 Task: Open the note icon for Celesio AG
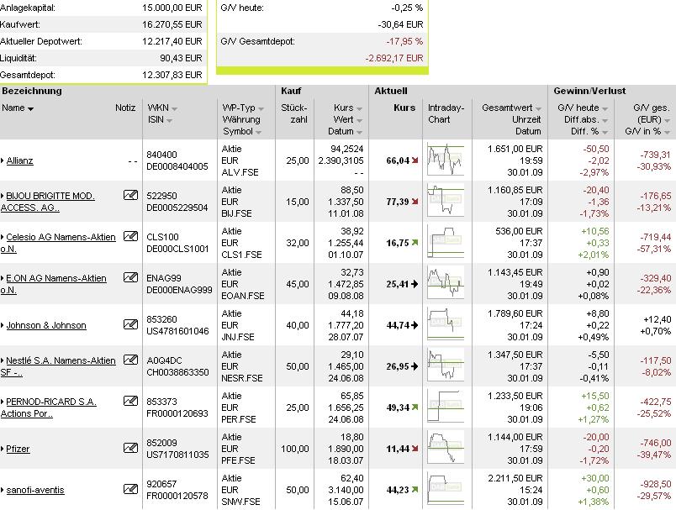coord(130,236)
